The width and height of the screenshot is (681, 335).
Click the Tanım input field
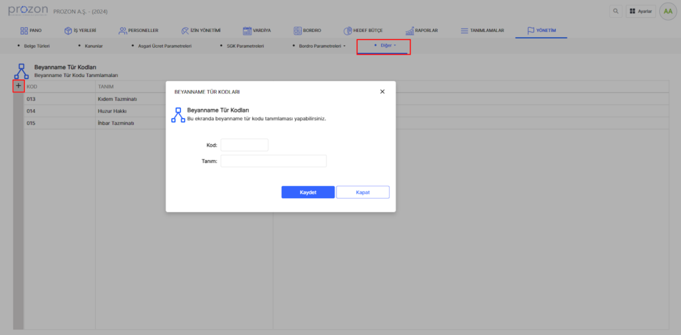(x=273, y=161)
